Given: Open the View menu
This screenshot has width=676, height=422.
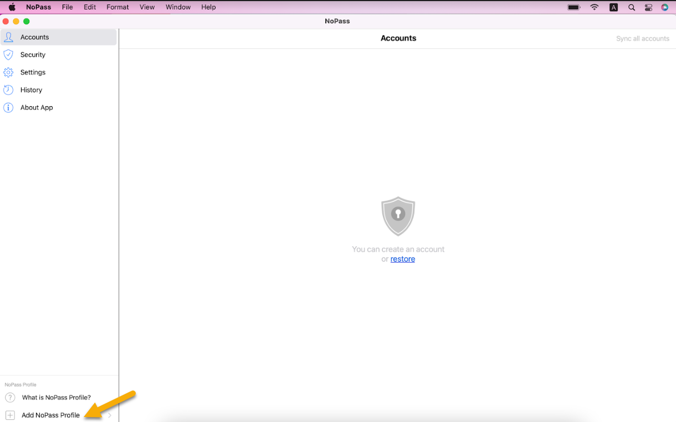Looking at the screenshot, I should click(147, 7).
